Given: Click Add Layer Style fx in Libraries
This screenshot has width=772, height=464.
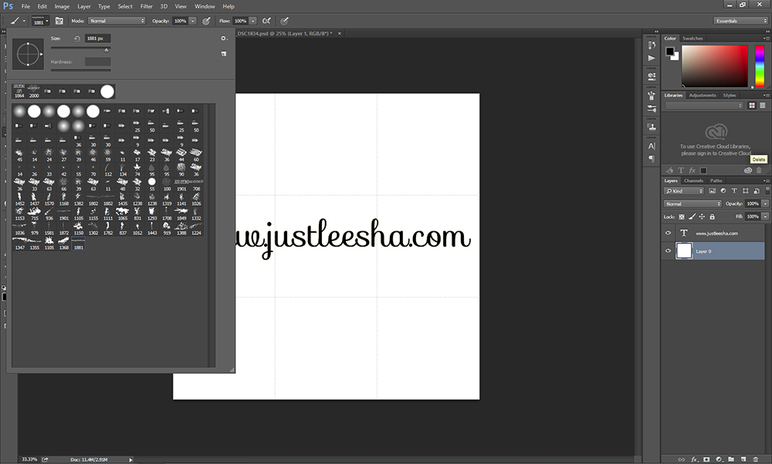Looking at the screenshot, I should click(x=692, y=170).
